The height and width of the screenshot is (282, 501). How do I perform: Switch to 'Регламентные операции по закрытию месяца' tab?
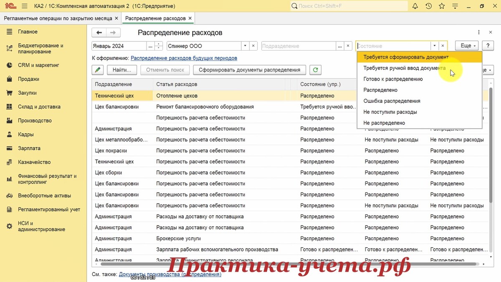pyautogui.click(x=58, y=18)
